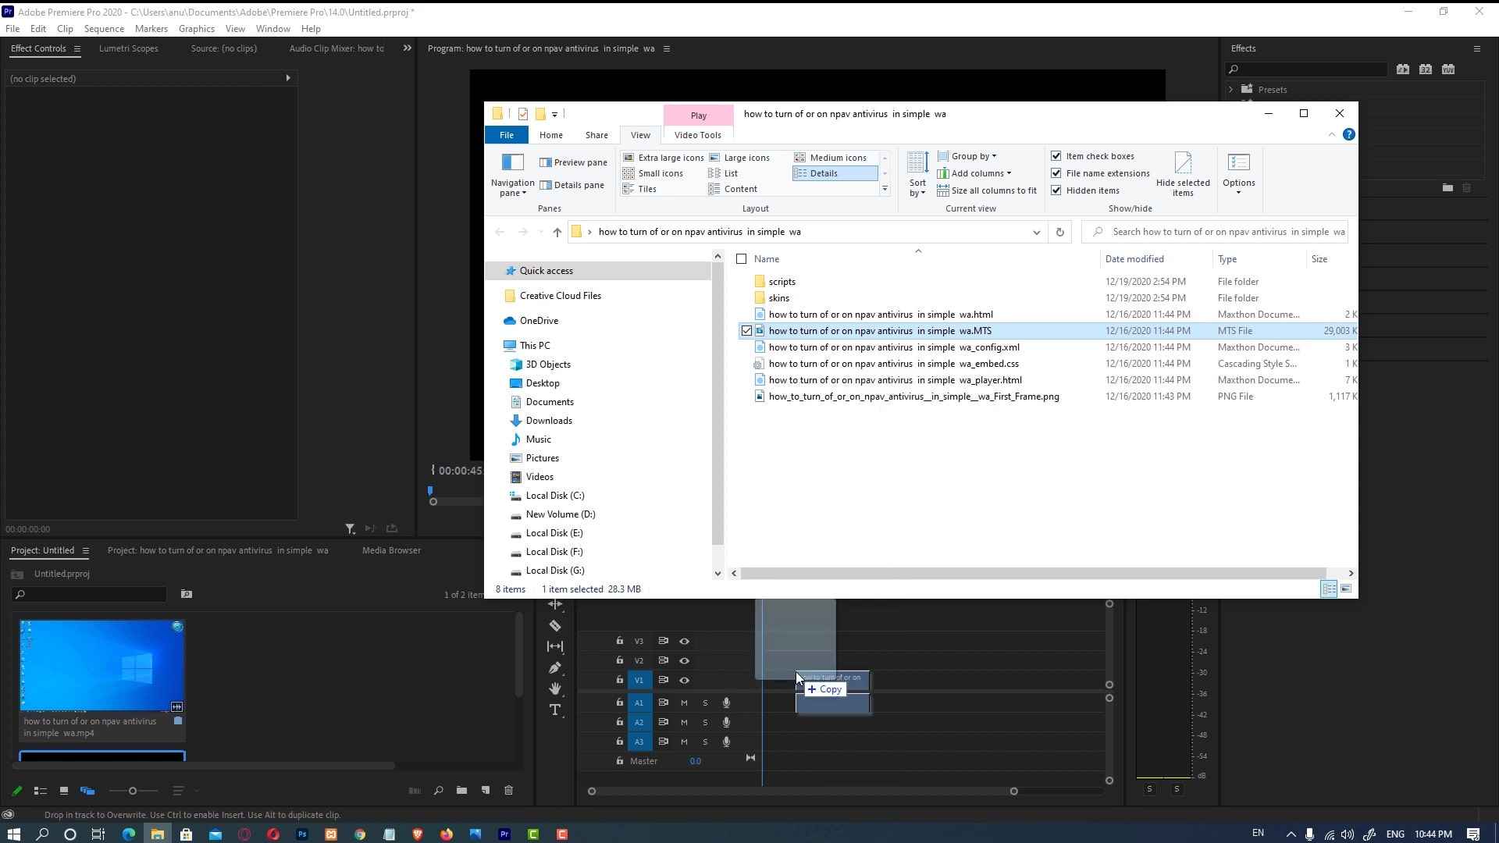
Task: Mute audio track A1
Action: point(684,703)
